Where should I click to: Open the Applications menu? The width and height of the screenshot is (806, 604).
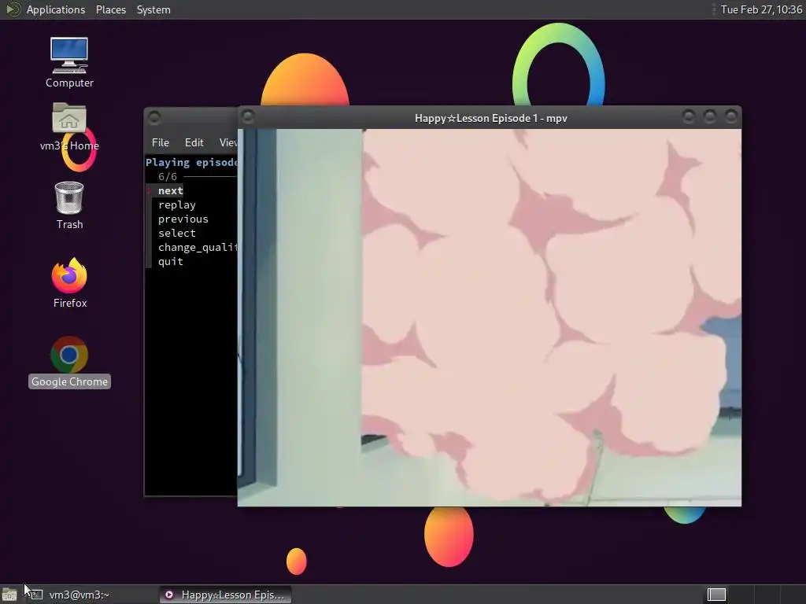56,9
